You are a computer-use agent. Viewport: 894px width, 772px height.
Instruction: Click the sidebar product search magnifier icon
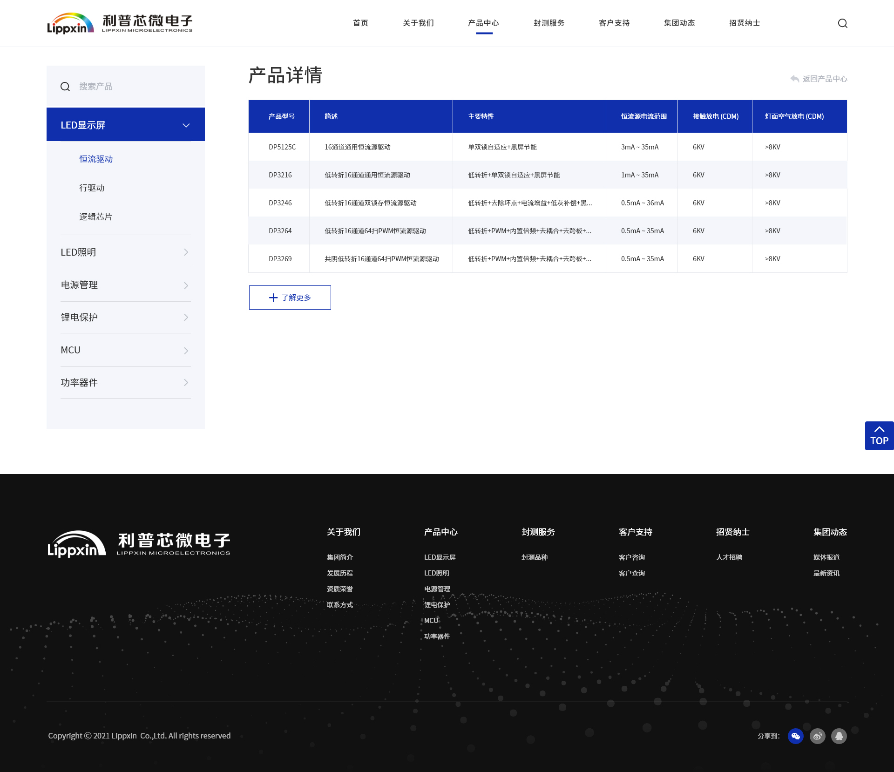coord(65,87)
